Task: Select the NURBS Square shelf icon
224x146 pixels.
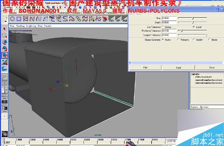Action: 19,19
